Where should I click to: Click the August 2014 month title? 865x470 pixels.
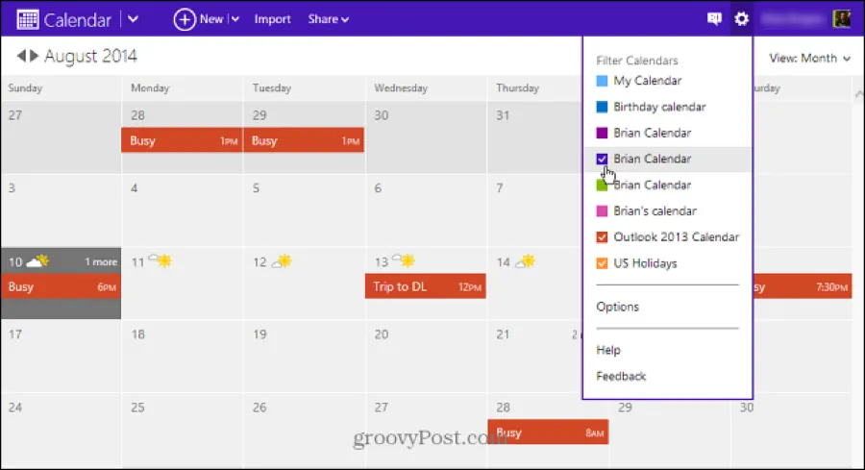[x=90, y=57]
